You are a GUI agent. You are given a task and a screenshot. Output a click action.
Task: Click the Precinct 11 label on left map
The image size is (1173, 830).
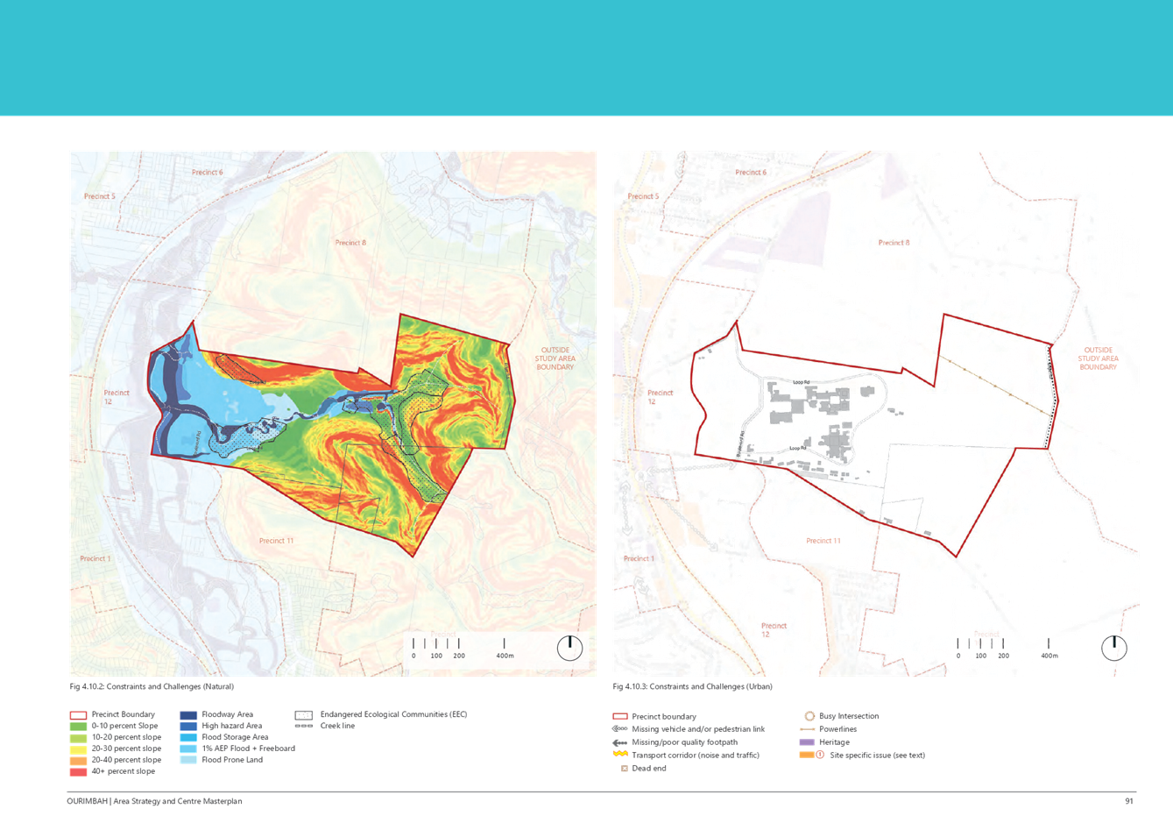(x=276, y=541)
